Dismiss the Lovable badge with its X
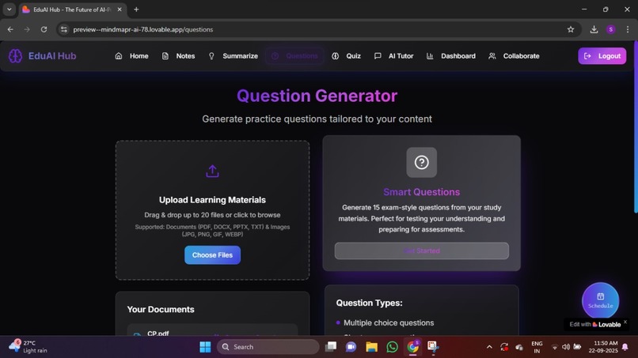Screen dimensions: 638x358 coord(625,322)
